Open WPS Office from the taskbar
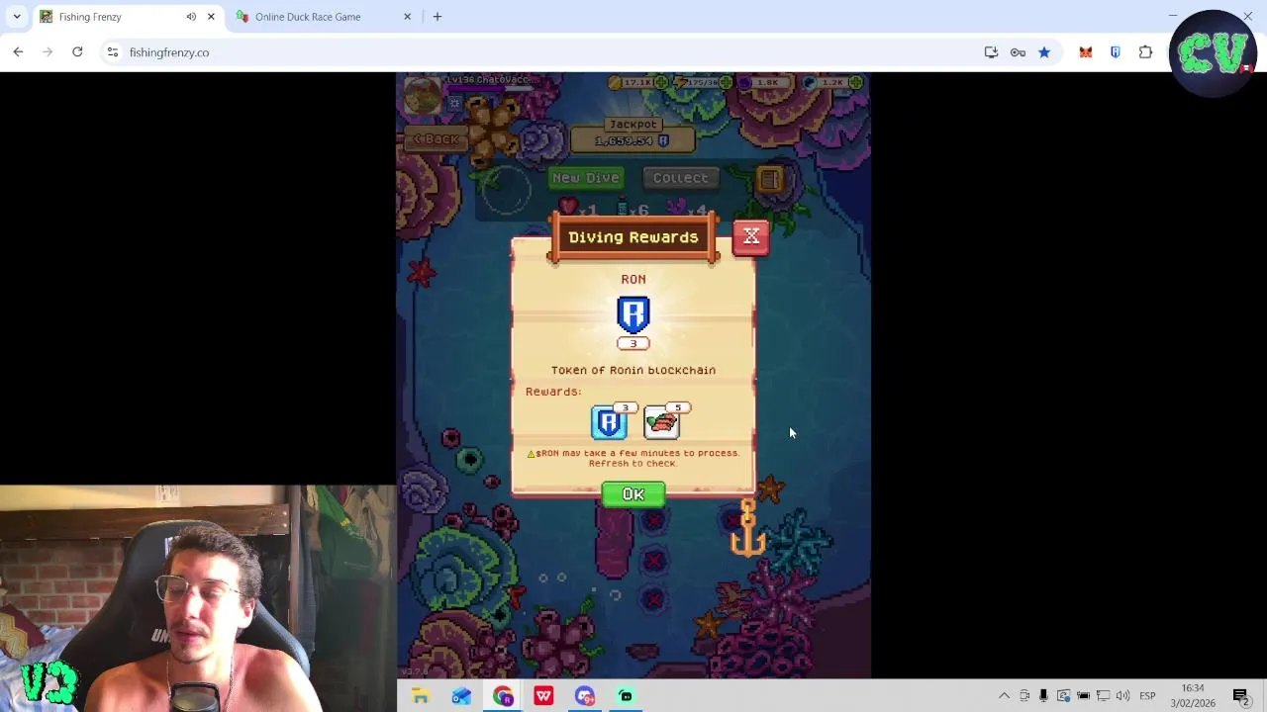1267x712 pixels. pyautogui.click(x=543, y=696)
